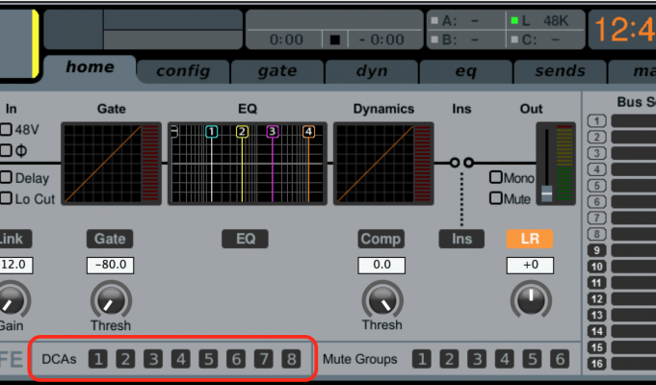Toggle the Comp button
Viewport: 656px width, 385px height.
click(381, 239)
